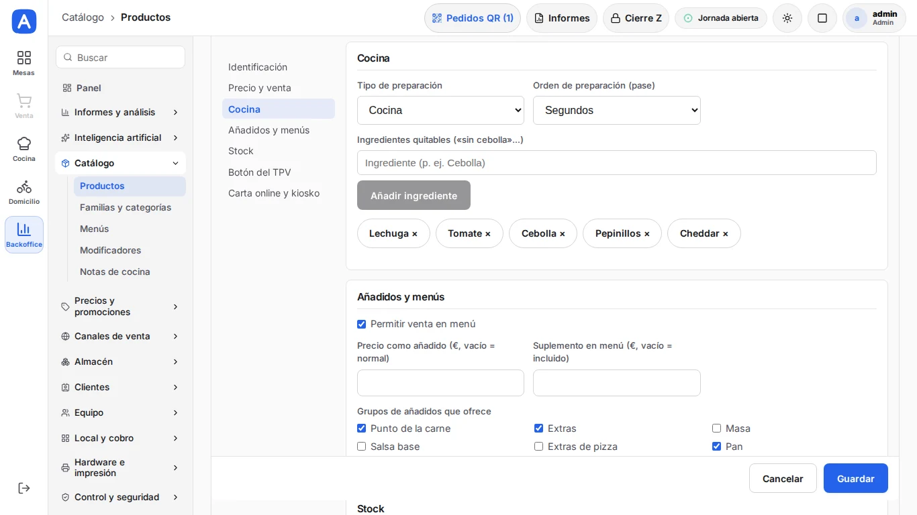Click the Buscar search field

click(x=120, y=57)
